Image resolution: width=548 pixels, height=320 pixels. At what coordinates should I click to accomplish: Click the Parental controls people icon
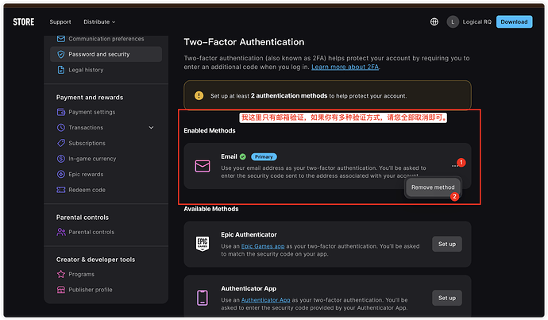pos(61,232)
